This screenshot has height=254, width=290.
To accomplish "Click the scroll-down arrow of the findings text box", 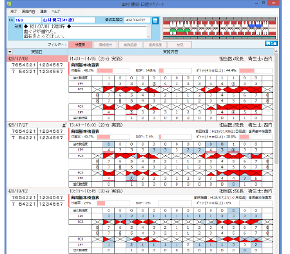I will (148, 37).
